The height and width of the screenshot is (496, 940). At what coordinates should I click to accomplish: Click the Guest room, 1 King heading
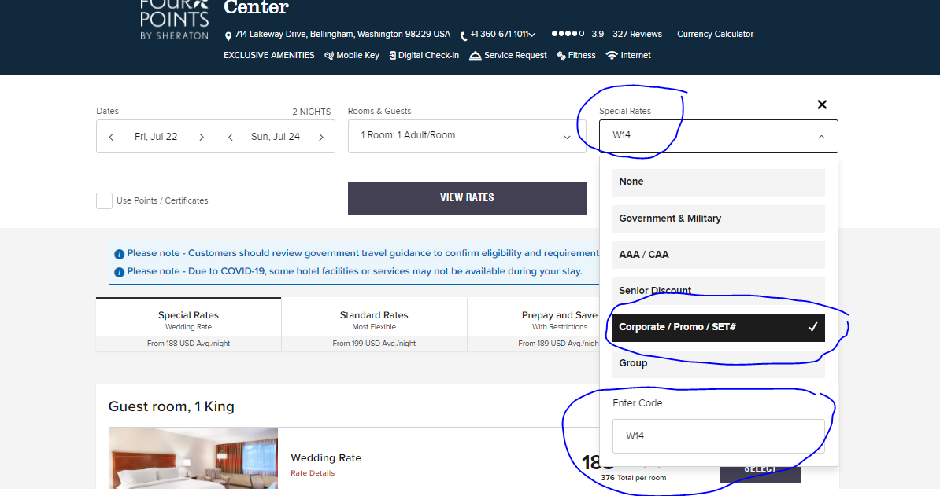click(172, 407)
